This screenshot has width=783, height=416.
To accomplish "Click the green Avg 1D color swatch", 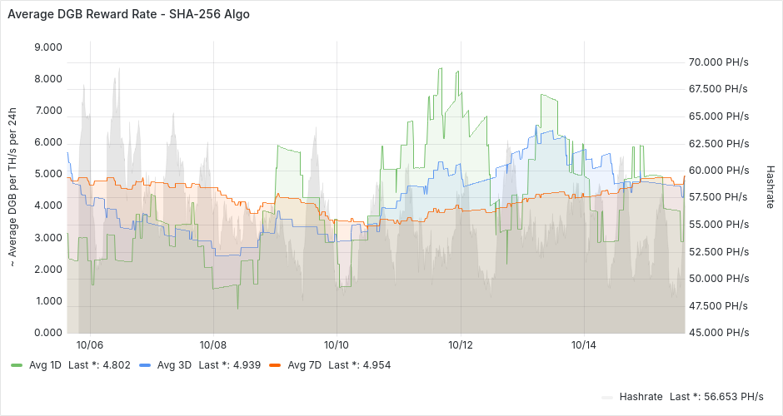I will pos(17,365).
